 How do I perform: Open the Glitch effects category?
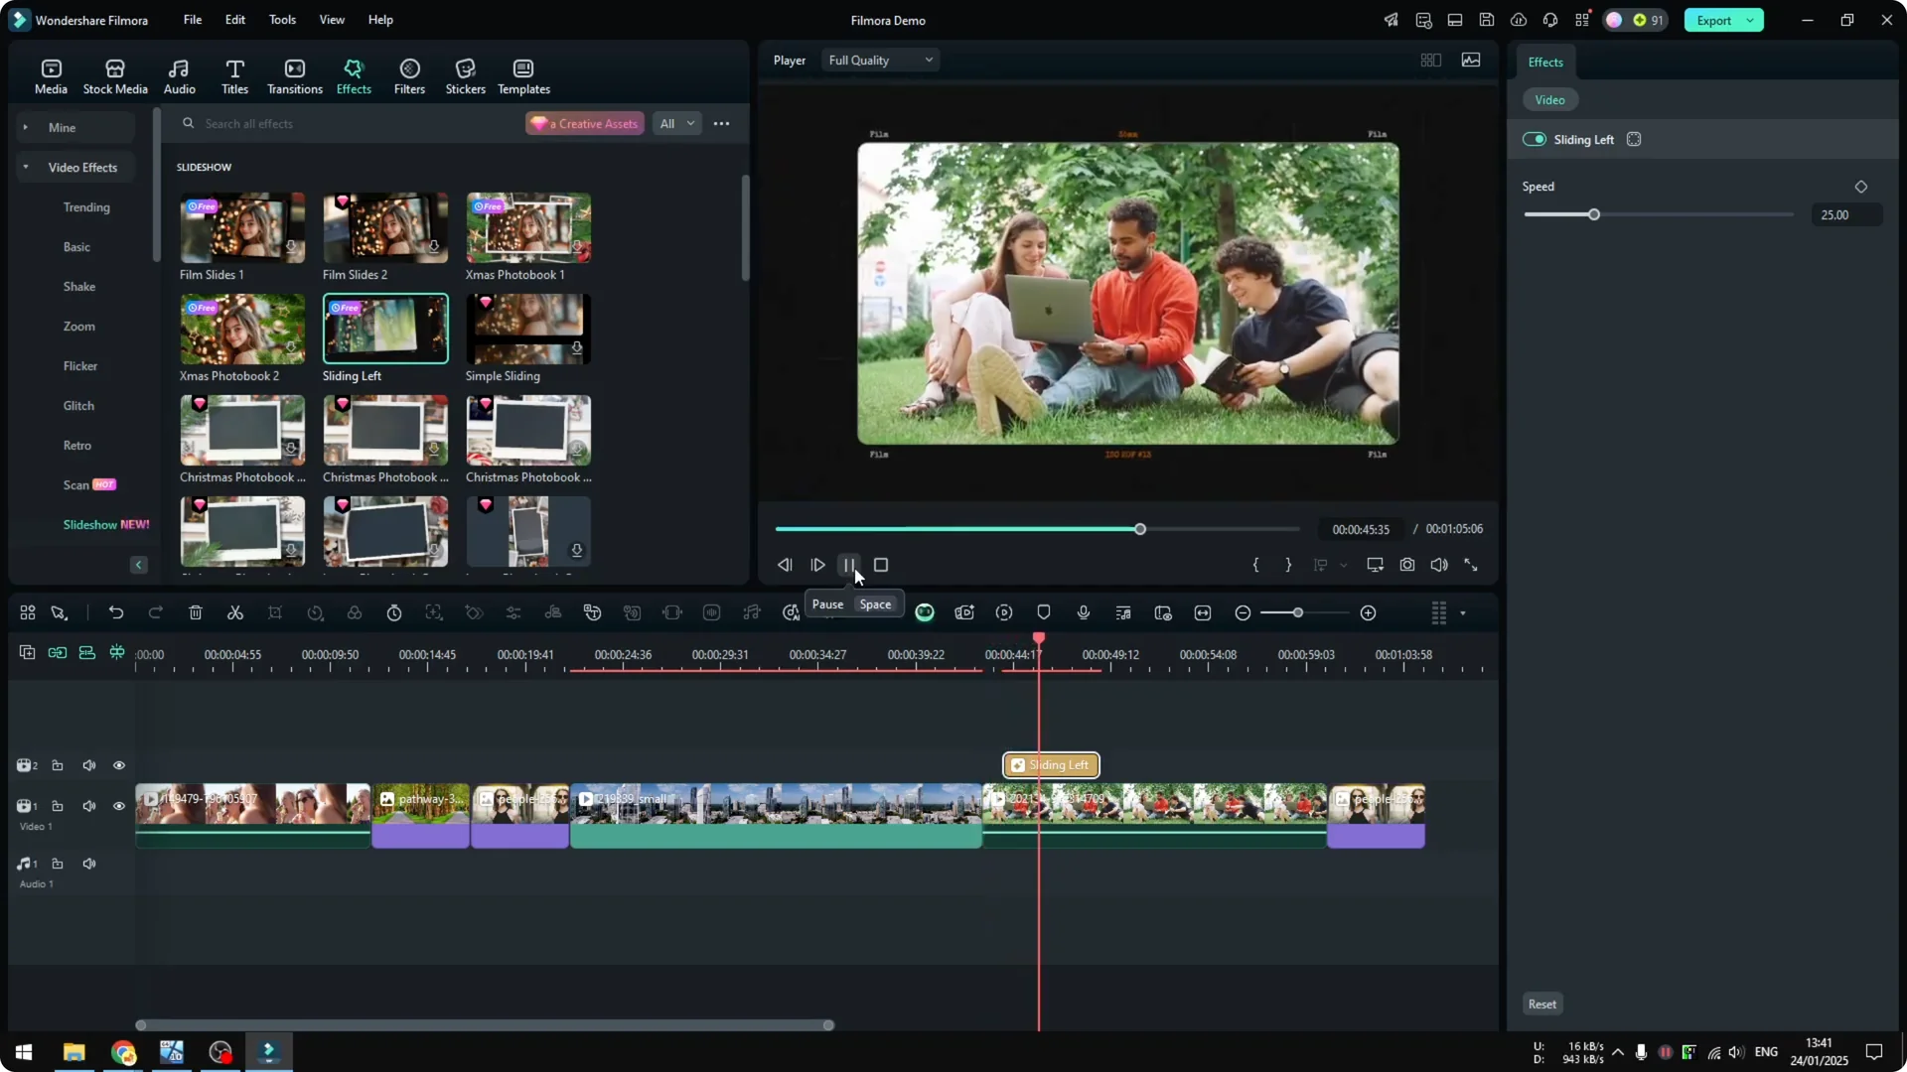(x=78, y=406)
